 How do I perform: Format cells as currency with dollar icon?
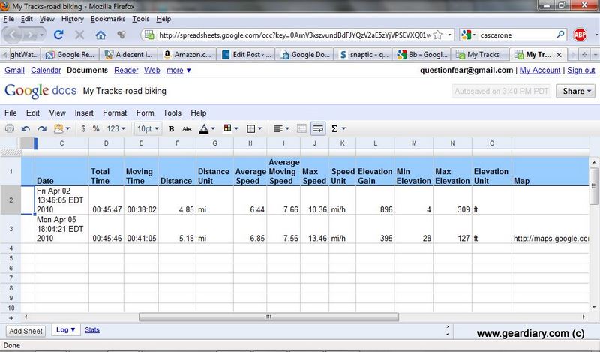click(x=82, y=128)
